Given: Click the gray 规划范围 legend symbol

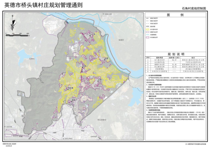Looking at the screenshot, I should [147, 26].
